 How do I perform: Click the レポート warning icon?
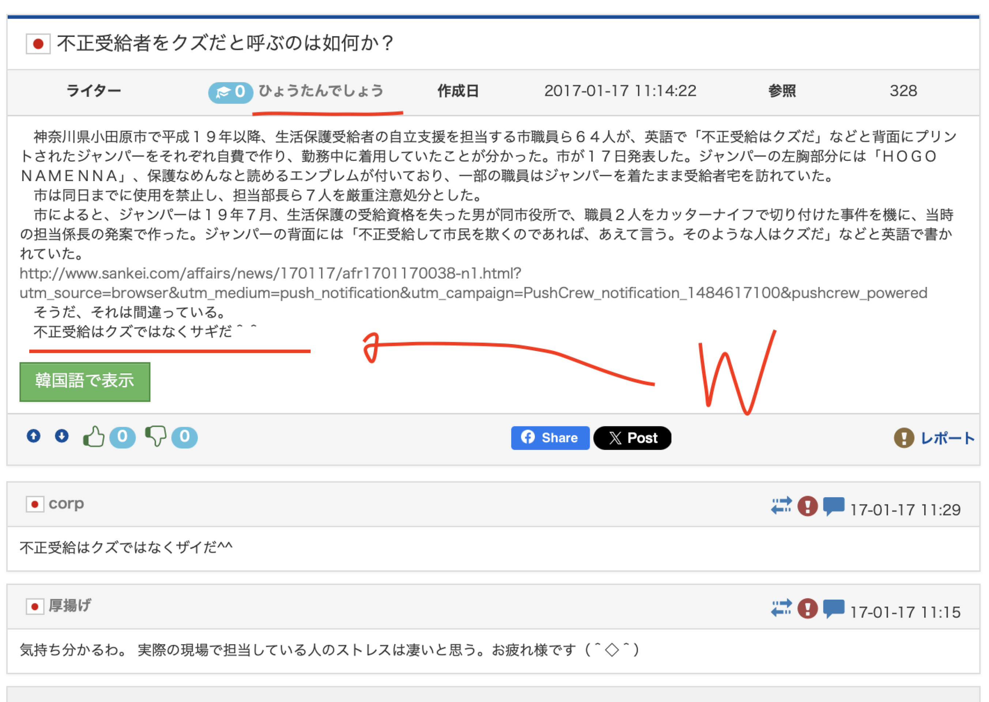[x=903, y=438]
